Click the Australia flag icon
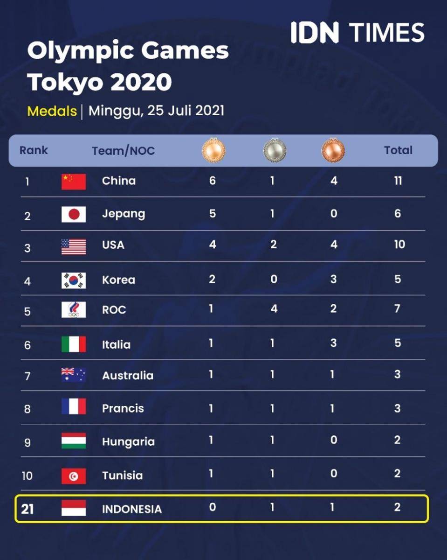Image resolution: width=447 pixels, height=560 pixels. coord(74,375)
